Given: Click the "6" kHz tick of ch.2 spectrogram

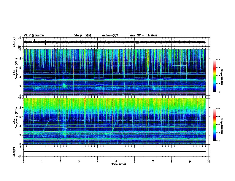Looking at the screenshot, I should pyautogui.click(x=20, y=117).
